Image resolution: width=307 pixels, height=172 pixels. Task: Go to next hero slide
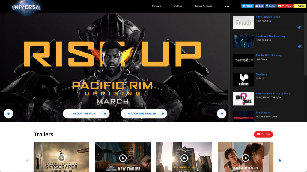(x=222, y=113)
